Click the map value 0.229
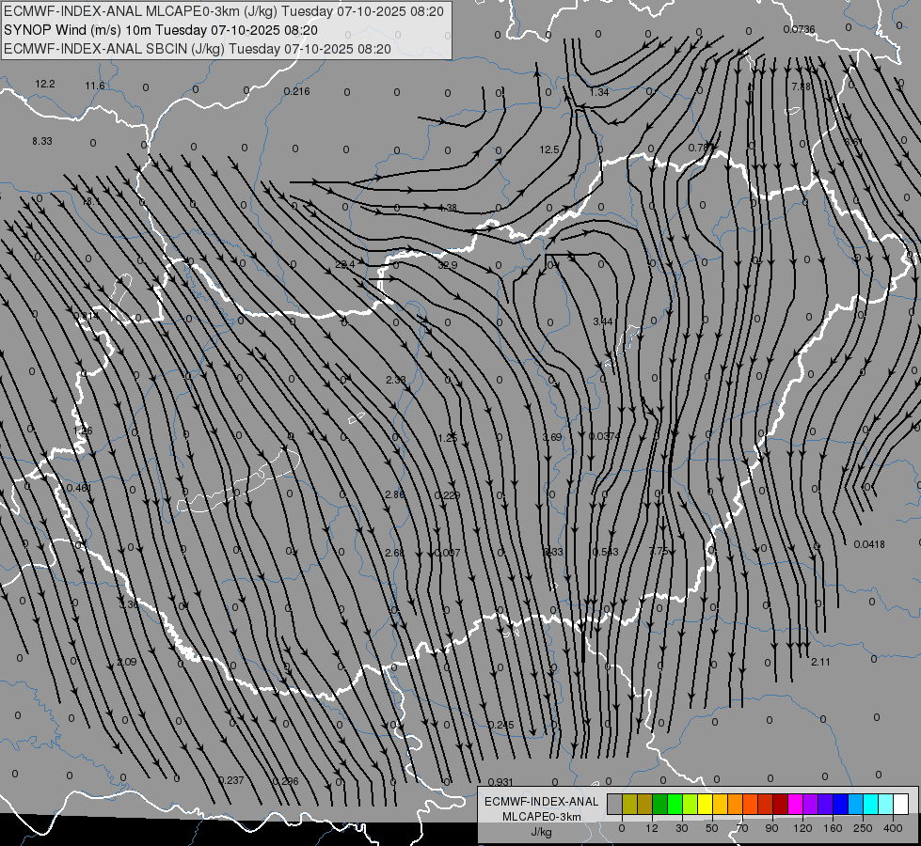Viewport: 921px width, 846px height. (x=447, y=495)
